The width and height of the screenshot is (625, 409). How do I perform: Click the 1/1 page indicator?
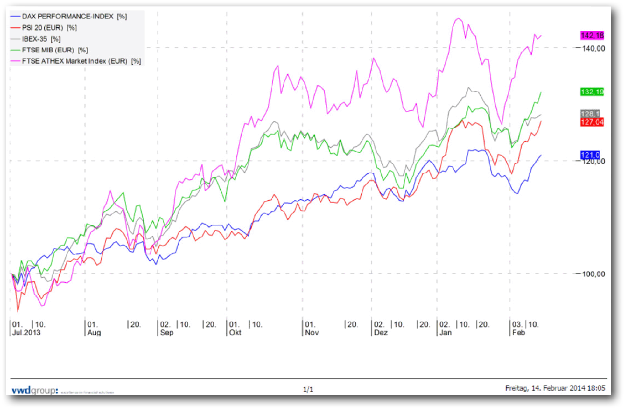tap(308, 389)
